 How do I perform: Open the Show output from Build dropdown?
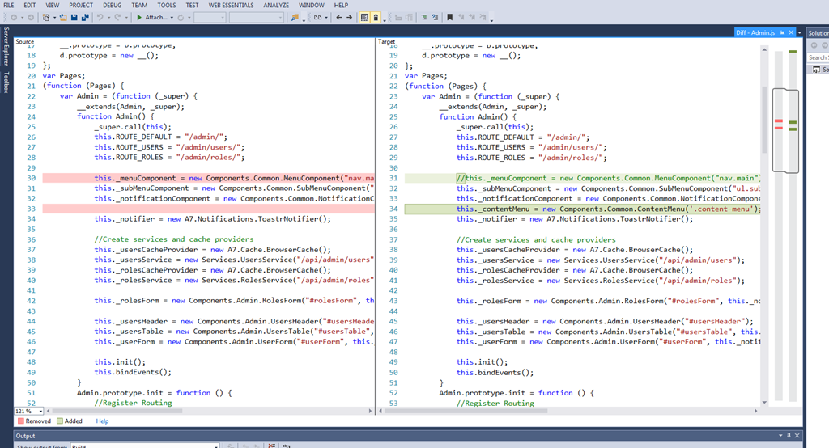click(145, 446)
